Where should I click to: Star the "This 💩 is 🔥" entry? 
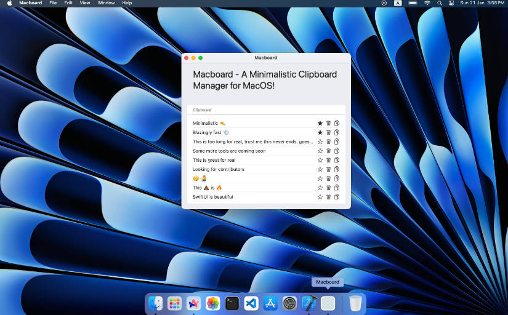pos(320,188)
